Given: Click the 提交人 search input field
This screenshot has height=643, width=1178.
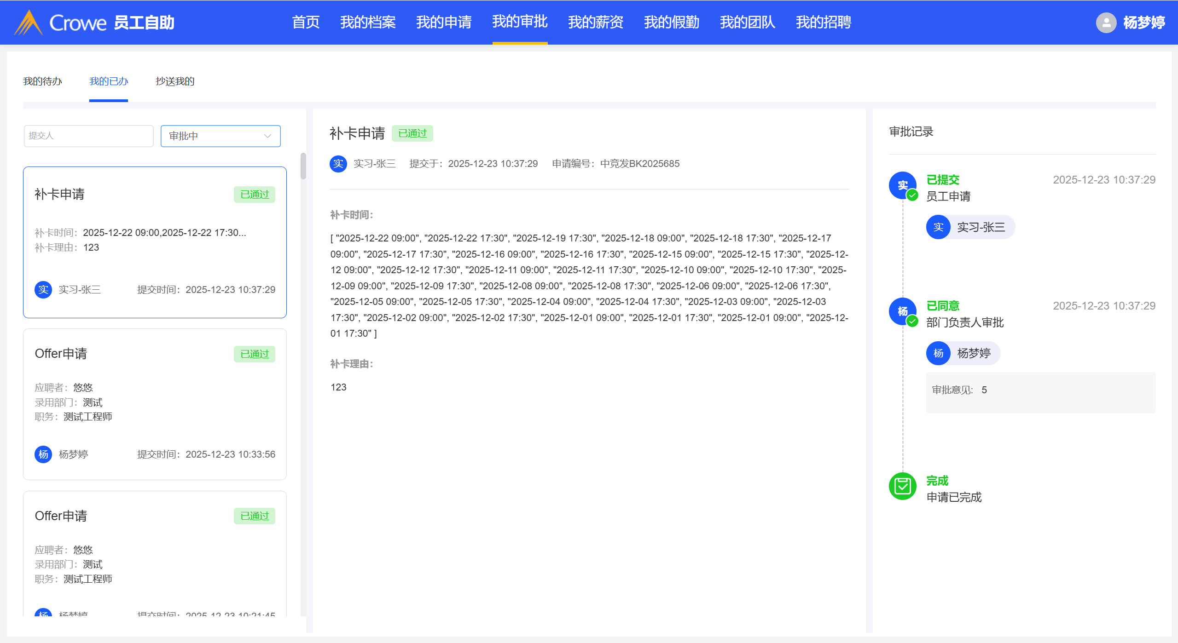Looking at the screenshot, I should [88, 136].
